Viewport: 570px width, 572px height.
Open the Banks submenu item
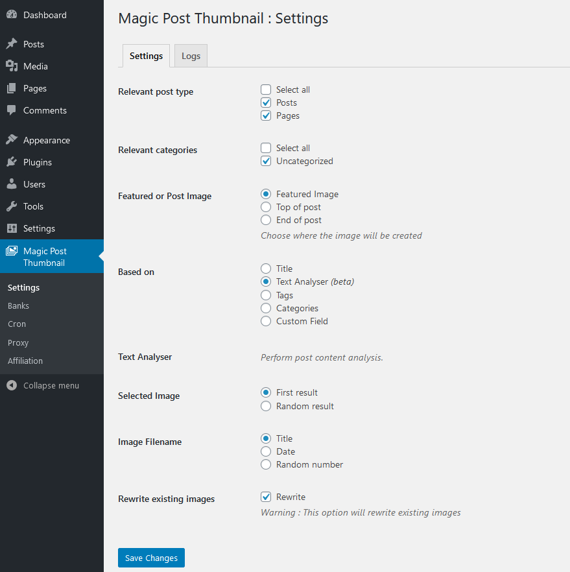18,305
